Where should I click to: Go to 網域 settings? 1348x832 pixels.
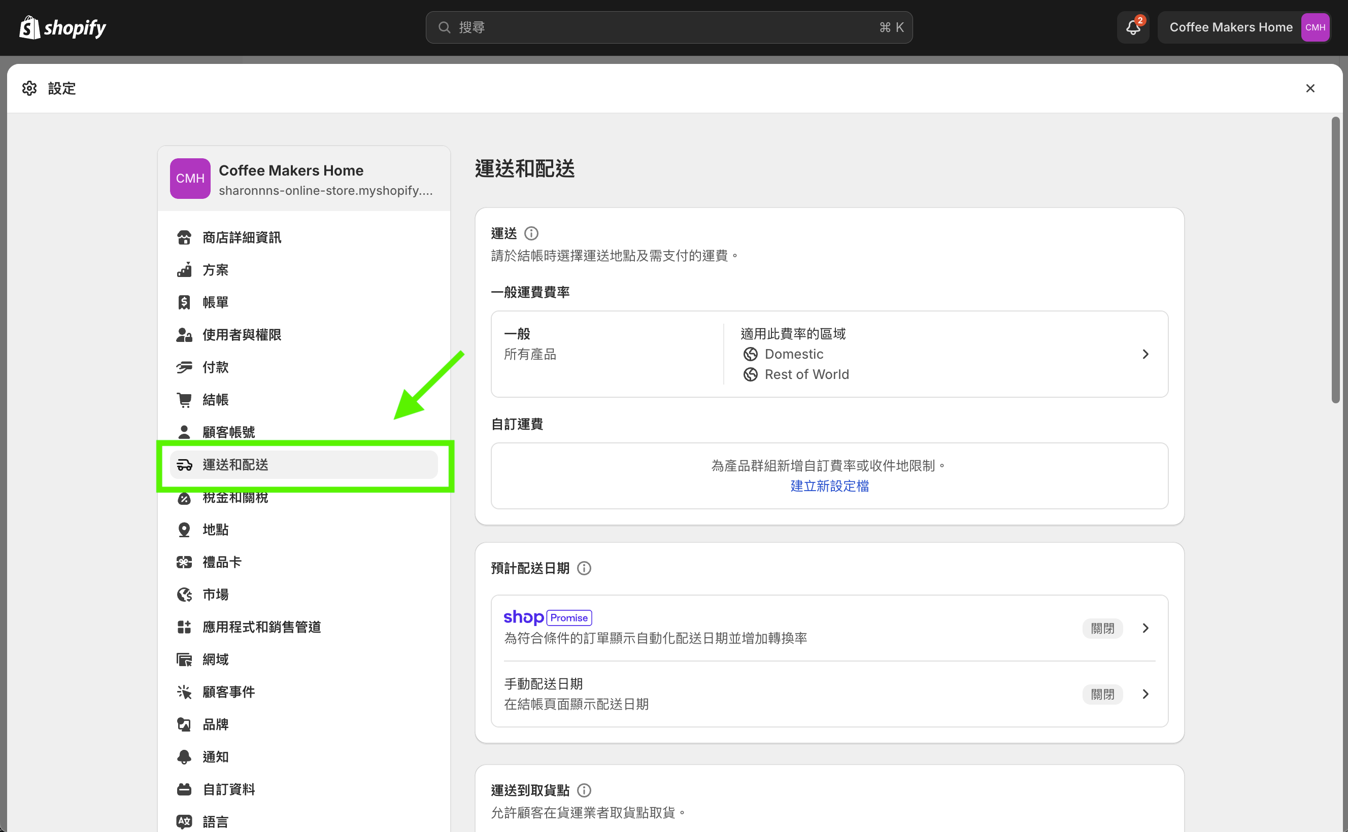(x=304, y=660)
